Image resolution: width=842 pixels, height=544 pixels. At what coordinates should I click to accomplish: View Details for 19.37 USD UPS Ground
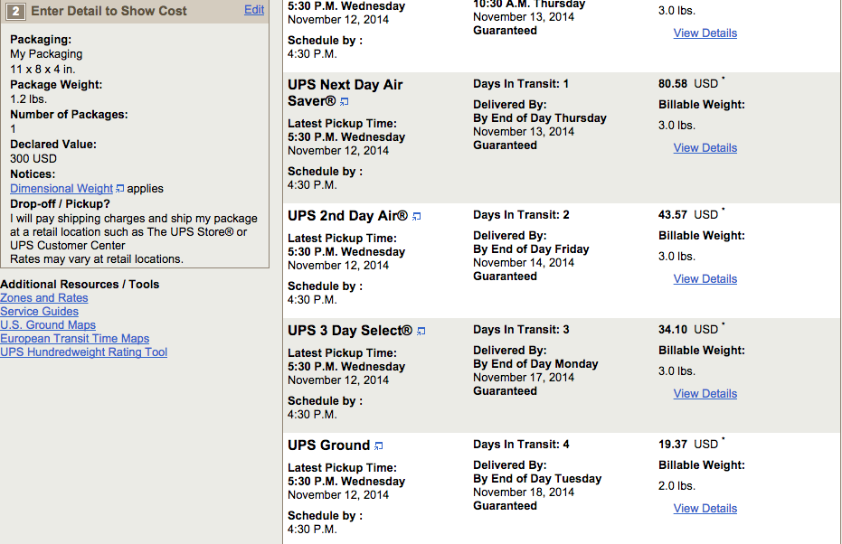[705, 509]
